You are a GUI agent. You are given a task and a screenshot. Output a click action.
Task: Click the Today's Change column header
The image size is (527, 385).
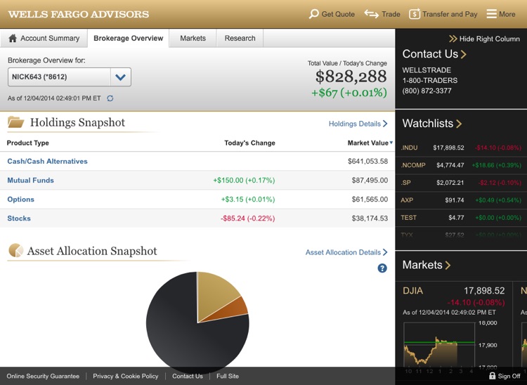click(x=249, y=143)
